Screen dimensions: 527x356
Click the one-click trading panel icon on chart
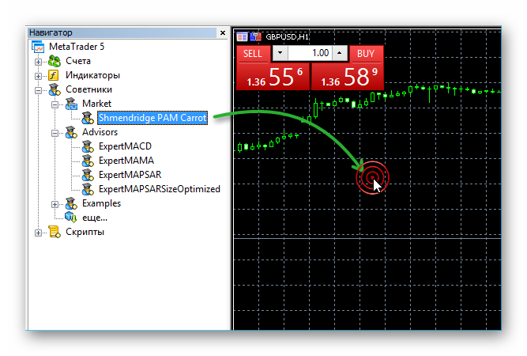coord(242,36)
